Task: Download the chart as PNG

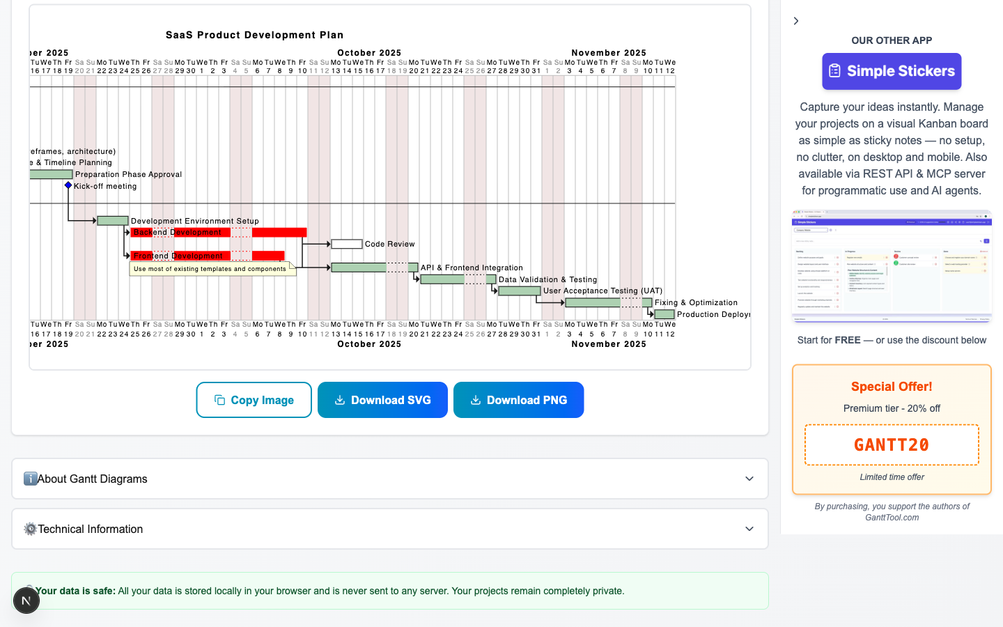Action: [x=518, y=400]
